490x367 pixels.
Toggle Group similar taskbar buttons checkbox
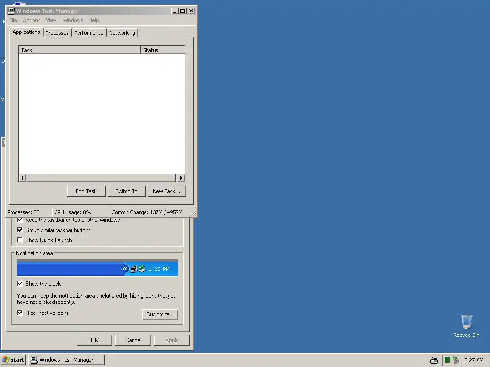pyautogui.click(x=20, y=230)
